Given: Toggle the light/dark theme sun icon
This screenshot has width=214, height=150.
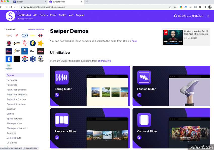Looking at the screenshot, I should [x=208, y=16].
